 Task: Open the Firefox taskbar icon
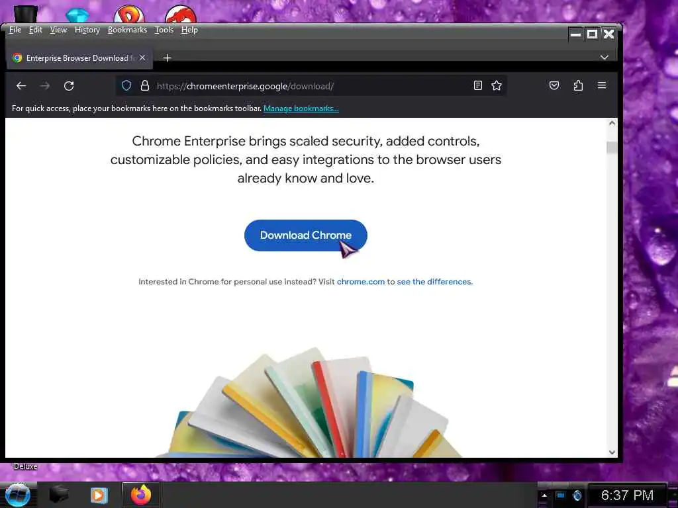(140, 495)
